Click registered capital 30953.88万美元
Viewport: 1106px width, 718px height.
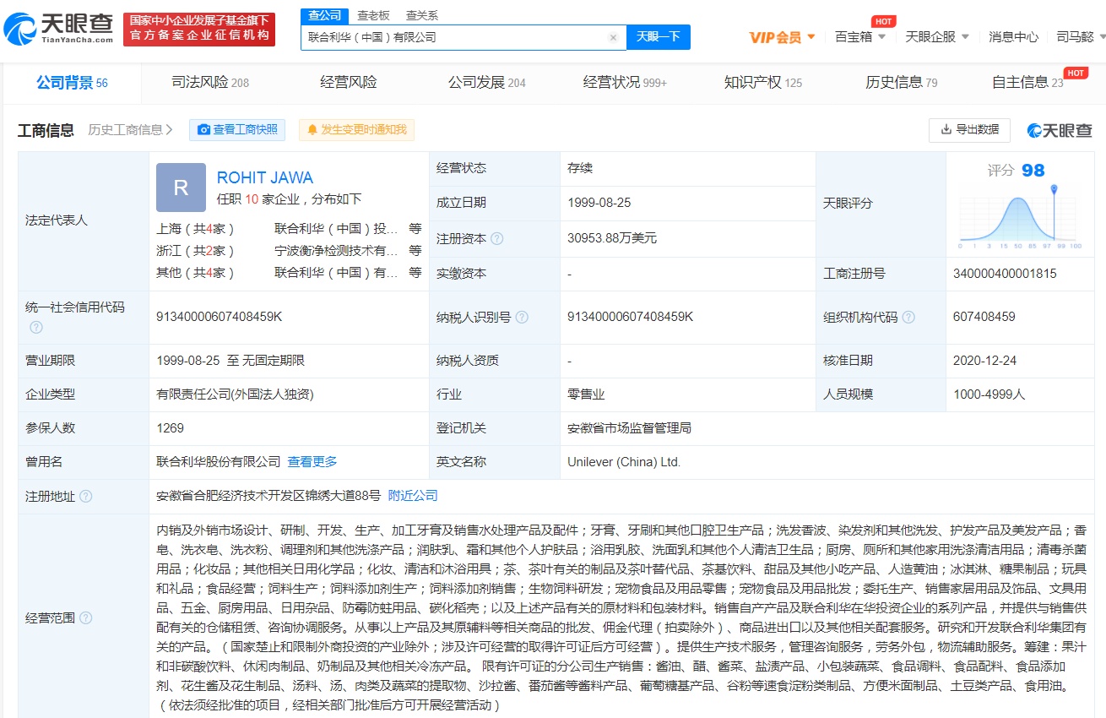[x=612, y=238]
